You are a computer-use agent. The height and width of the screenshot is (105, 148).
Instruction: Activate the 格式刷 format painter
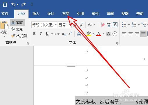(19, 36)
